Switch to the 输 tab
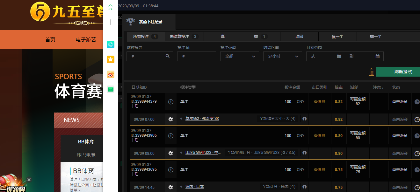 tap(261, 37)
